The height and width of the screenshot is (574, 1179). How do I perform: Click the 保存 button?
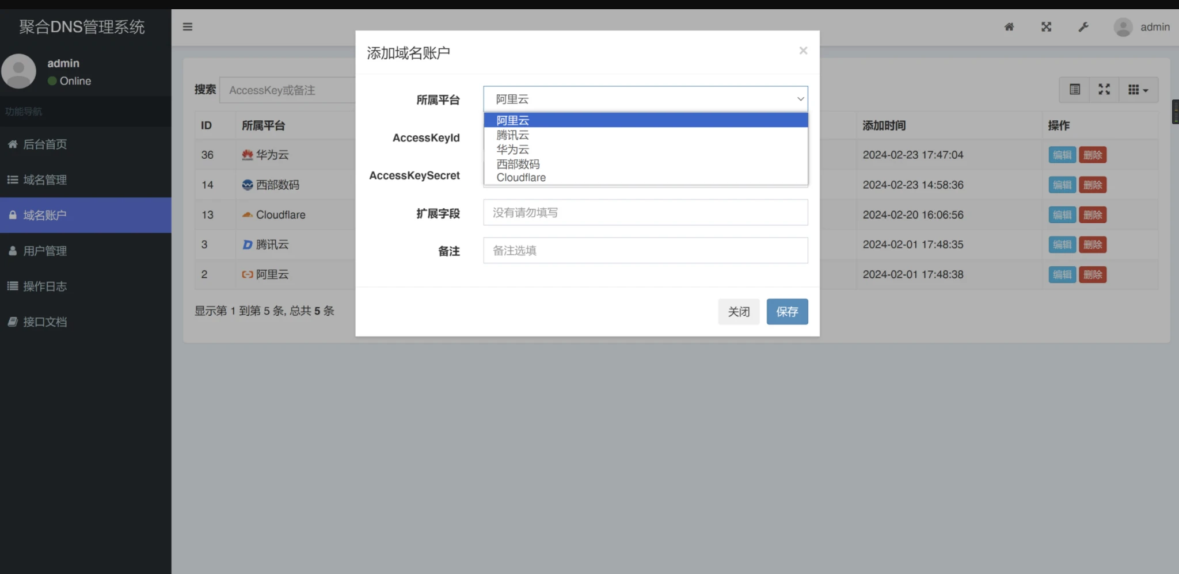[787, 312]
